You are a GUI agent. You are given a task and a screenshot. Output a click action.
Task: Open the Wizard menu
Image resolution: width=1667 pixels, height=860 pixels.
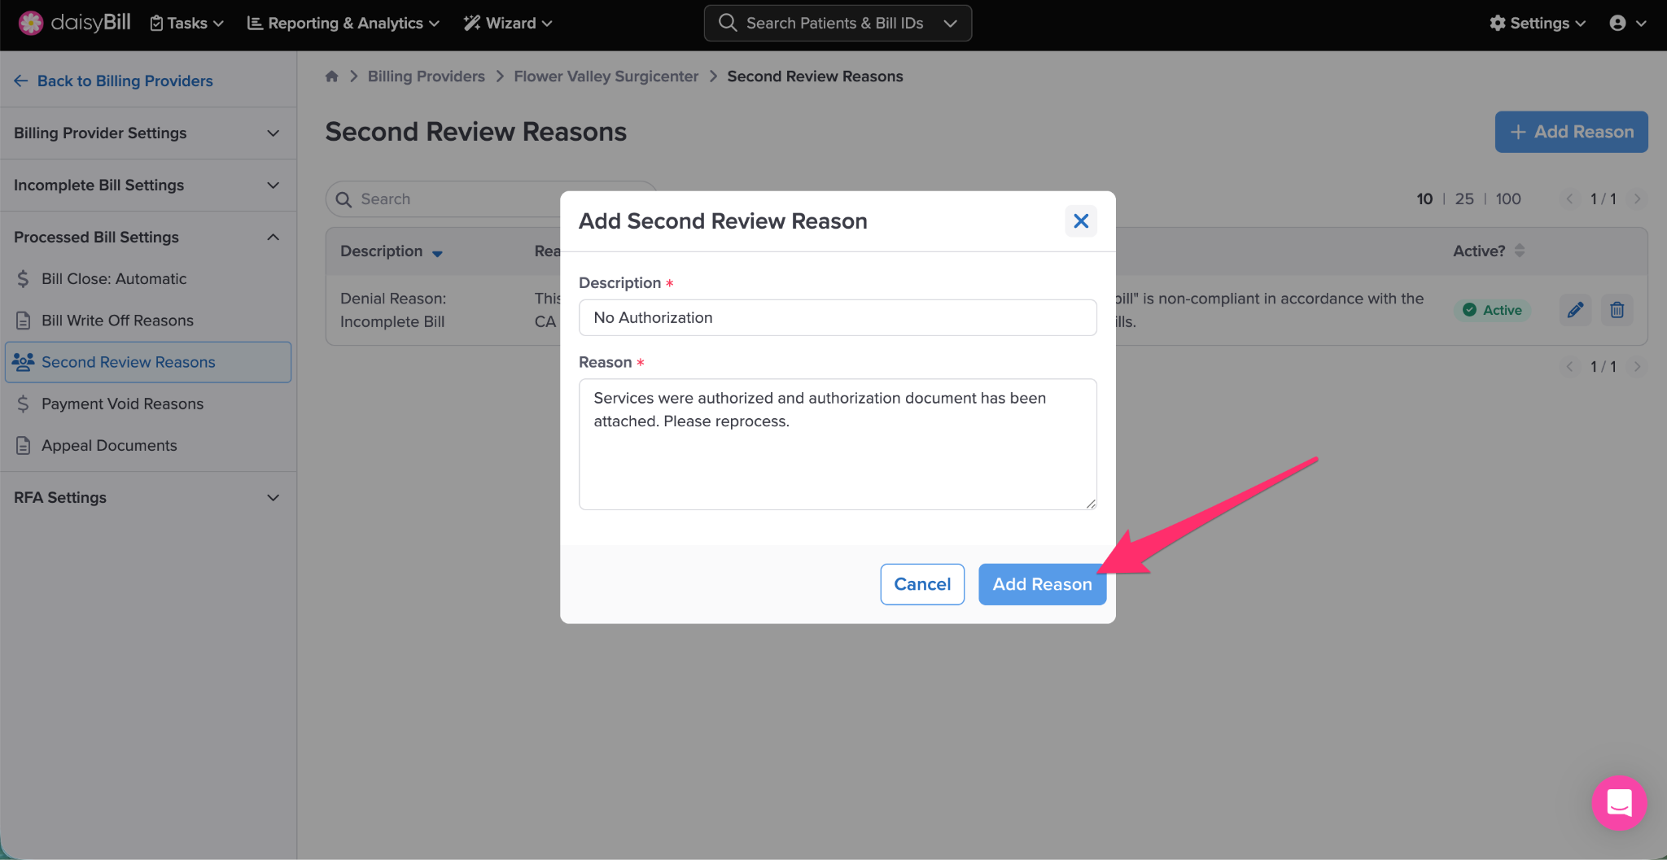tap(508, 23)
